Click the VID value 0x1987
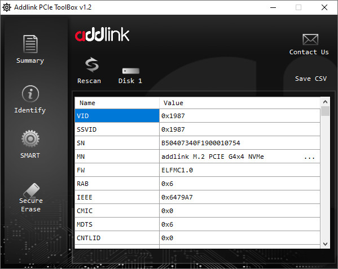This screenshot has width=338, height=269. click(173, 116)
